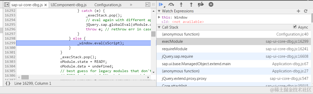Deactivate all breakpoints
Screen dimensions: 313x94
coord(201,4)
